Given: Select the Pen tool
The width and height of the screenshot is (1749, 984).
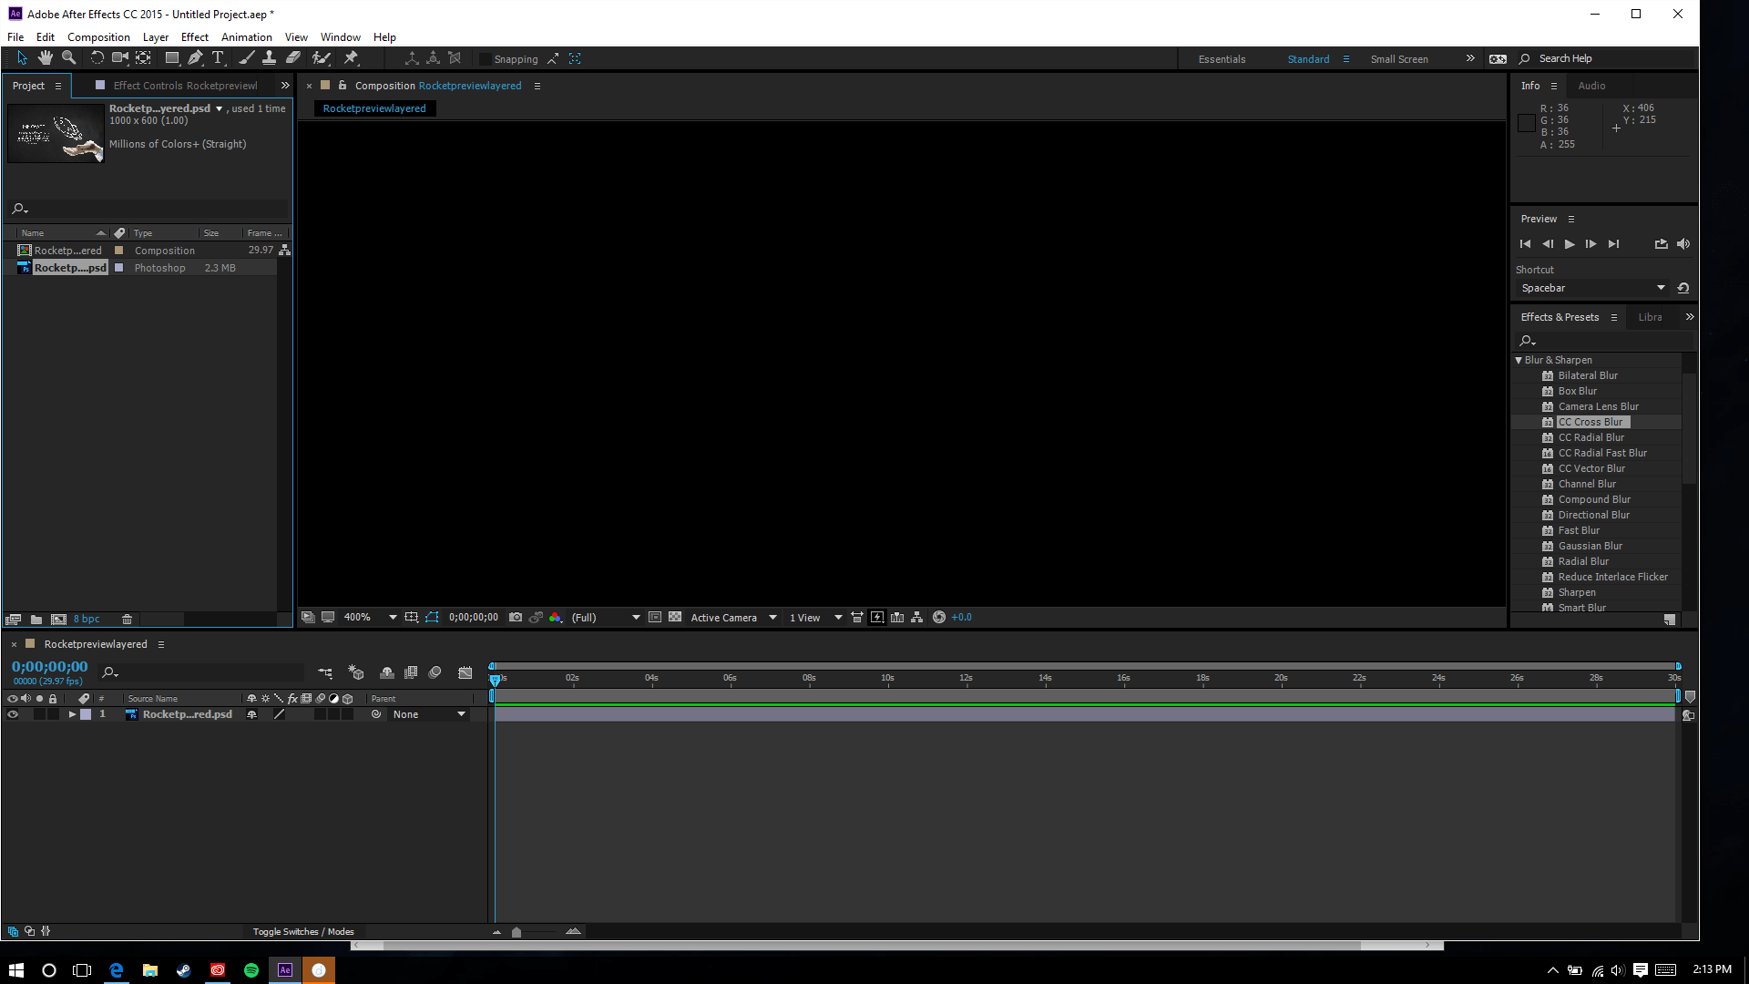Looking at the screenshot, I should (195, 57).
